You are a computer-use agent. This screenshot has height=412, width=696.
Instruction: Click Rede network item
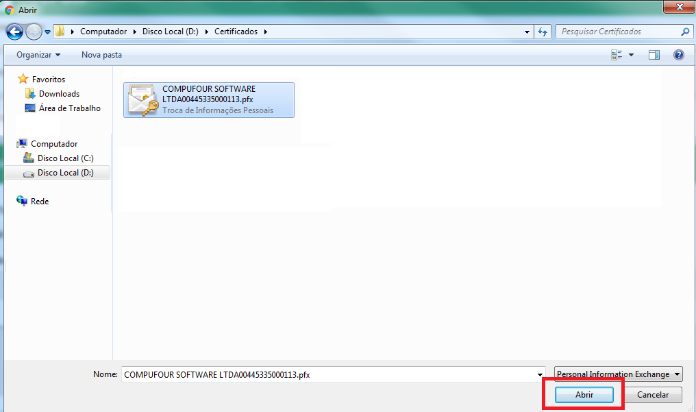coord(40,202)
